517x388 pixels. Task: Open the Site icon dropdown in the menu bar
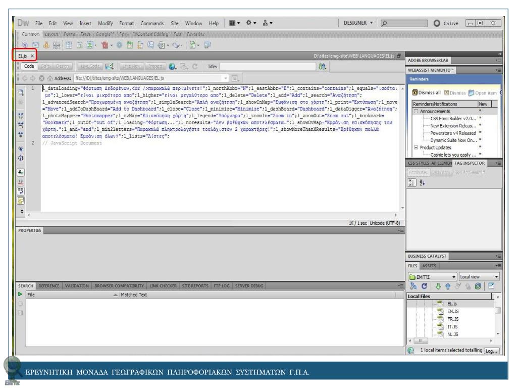pos(268,23)
